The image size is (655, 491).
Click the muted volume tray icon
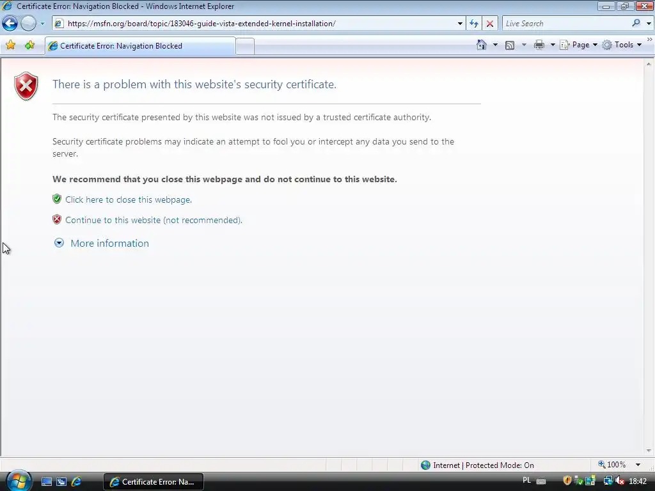(620, 481)
